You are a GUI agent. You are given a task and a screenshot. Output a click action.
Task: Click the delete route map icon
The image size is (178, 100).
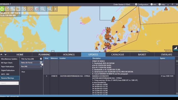[30, 9]
